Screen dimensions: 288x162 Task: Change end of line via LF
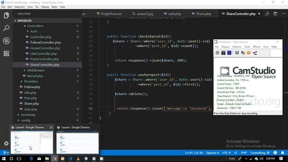(236, 153)
